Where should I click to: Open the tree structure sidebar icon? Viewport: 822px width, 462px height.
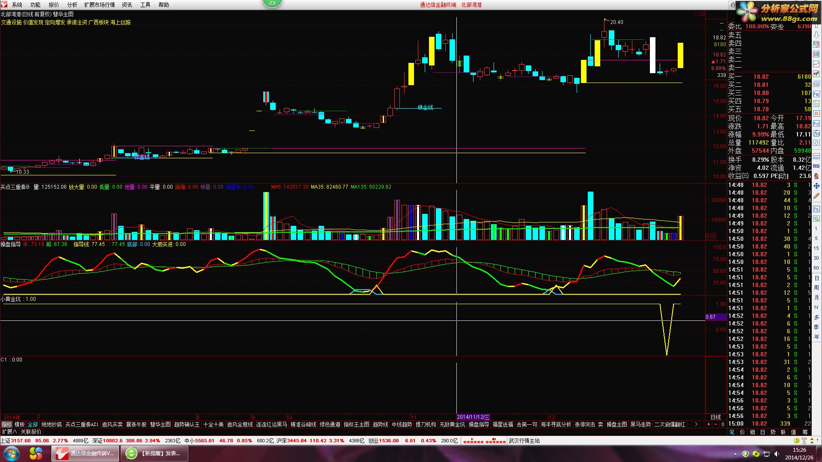pyautogui.click(x=816, y=104)
